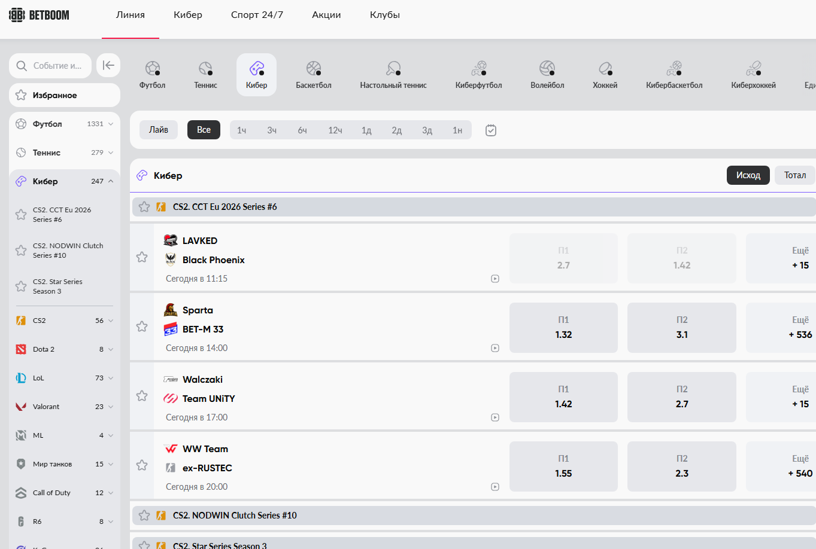Star sidebar item CS2. NODWIN Clutch Series #10
This screenshot has width=816, height=549.
pyautogui.click(x=21, y=251)
